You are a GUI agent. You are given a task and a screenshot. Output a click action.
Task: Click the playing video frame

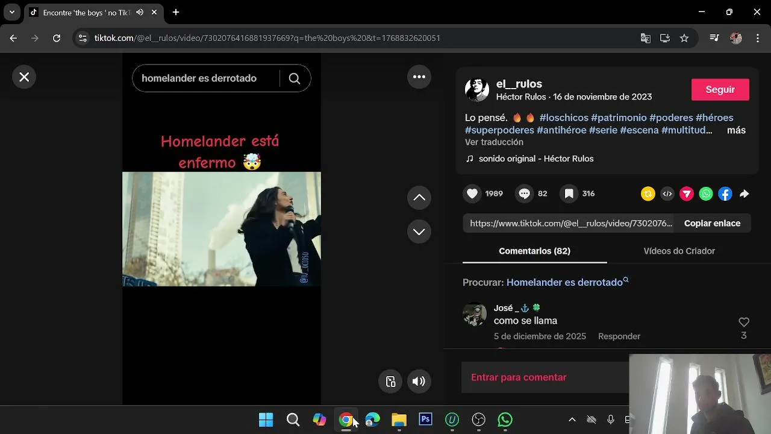(x=222, y=229)
